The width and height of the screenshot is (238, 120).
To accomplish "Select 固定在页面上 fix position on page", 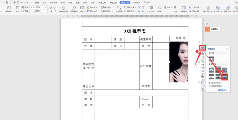I will (215, 86).
